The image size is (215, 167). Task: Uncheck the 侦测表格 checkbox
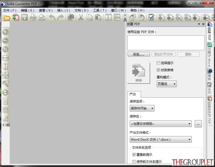158,70
